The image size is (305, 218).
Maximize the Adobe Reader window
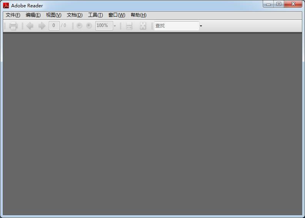point(279,4)
